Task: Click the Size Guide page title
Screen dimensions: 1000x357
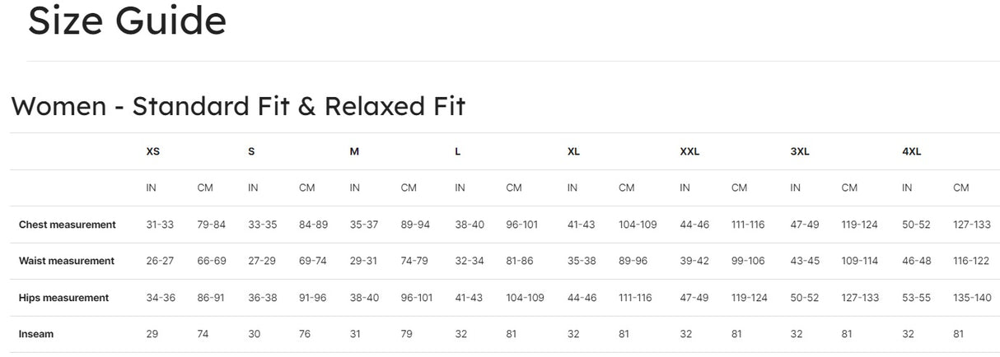Action: coord(127,20)
